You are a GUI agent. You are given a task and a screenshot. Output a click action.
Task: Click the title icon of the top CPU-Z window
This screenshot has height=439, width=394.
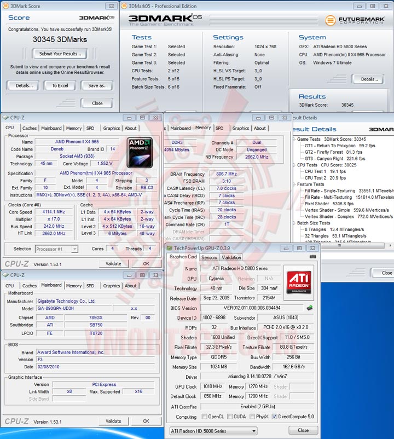coord(5,118)
